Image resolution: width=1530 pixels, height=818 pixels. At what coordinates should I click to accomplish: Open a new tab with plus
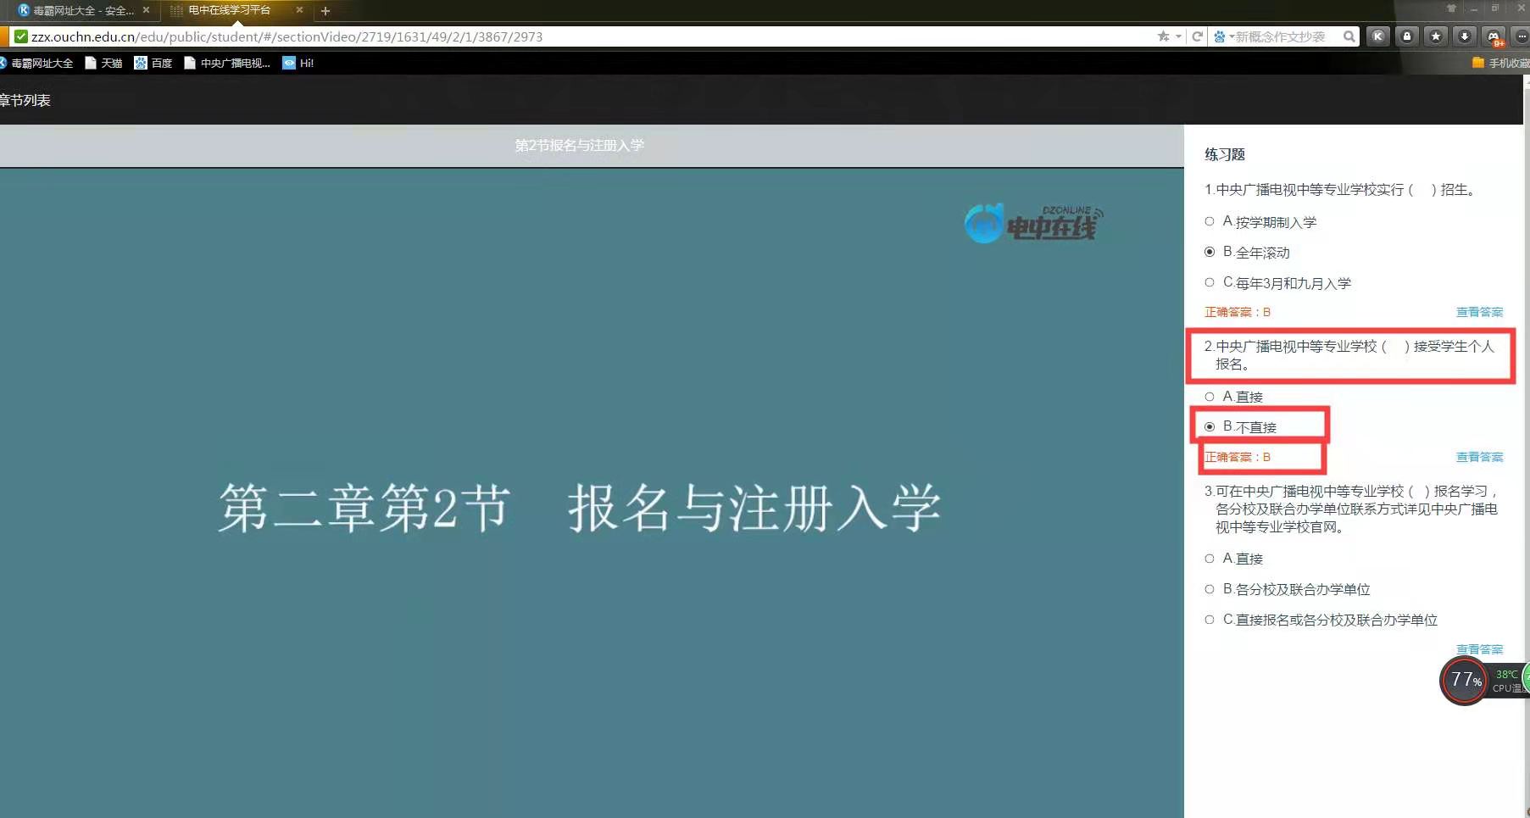coord(325,11)
